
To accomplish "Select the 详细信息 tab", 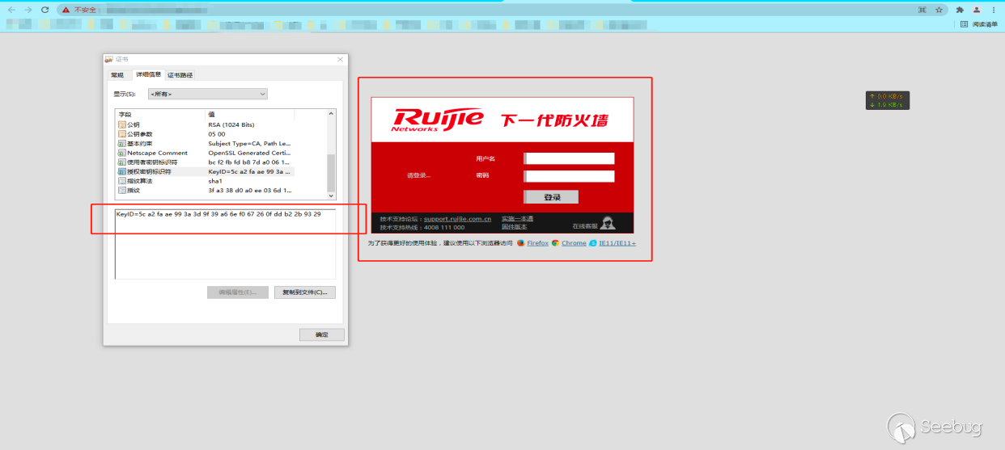I will click(147, 74).
